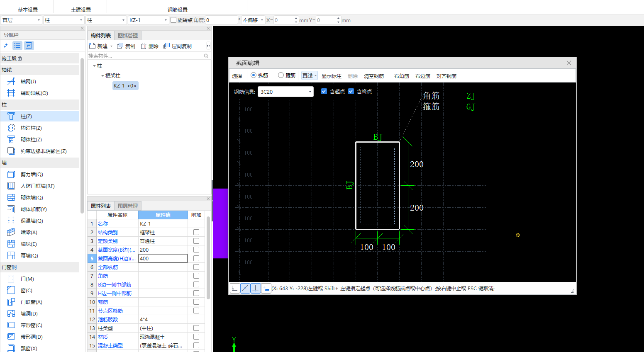Click 布边筋 button
This screenshot has height=352, width=644.
tap(423, 76)
